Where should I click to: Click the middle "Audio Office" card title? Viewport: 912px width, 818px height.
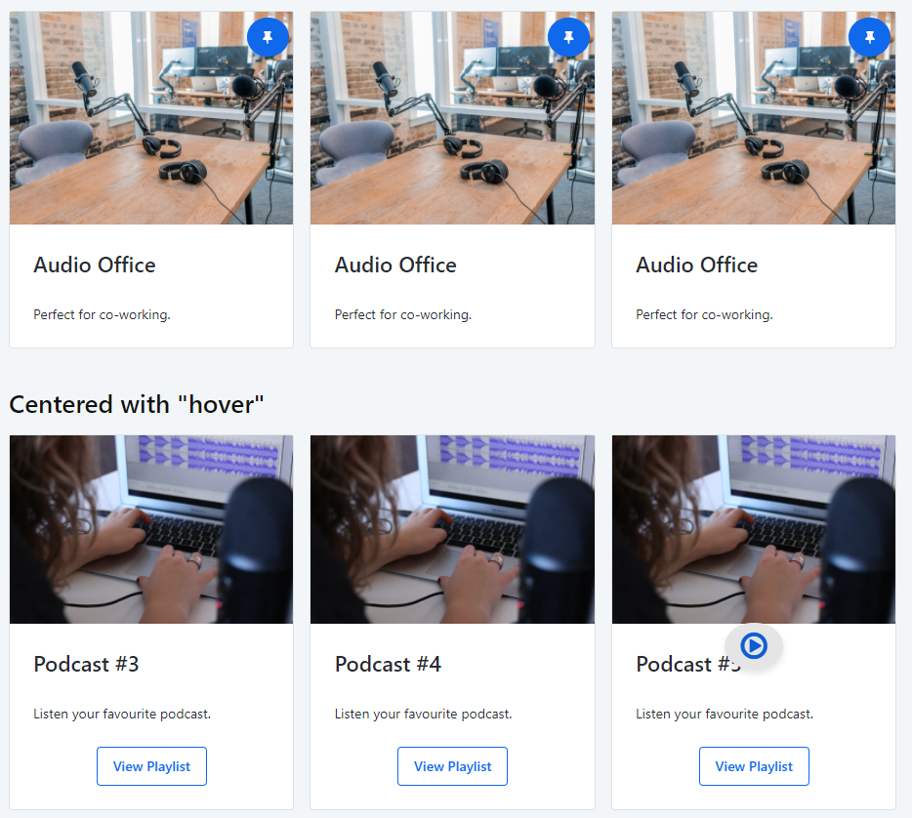tap(395, 266)
